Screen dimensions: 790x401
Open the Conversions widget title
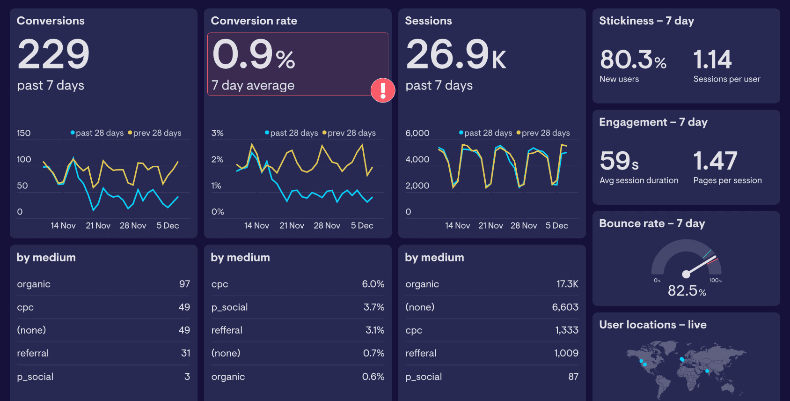pos(51,21)
